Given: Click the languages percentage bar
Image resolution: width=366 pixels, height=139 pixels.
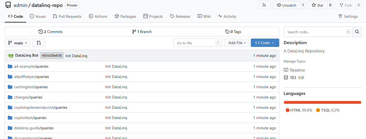Looking at the screenshot, I should [x=322, y=102].
